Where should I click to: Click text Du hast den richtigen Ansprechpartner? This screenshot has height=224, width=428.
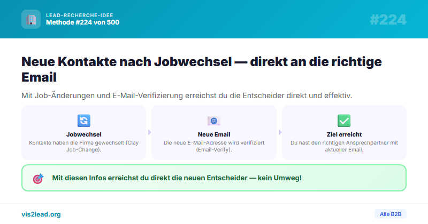coord(344,146)
